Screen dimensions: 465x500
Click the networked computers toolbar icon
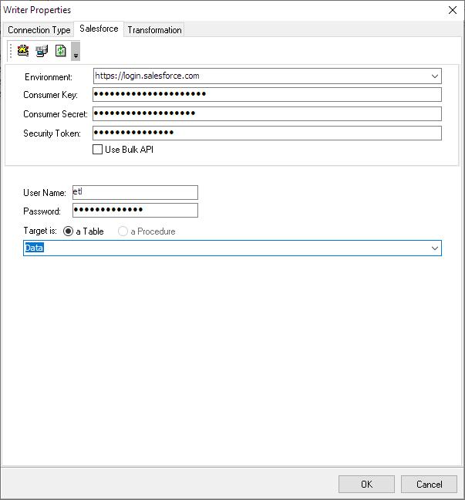point(42,51)
